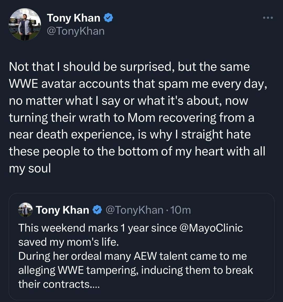This screenshot has width=283, height=302.
Task: Click the blue verified badge beside top name
Action: pos(108,18)
